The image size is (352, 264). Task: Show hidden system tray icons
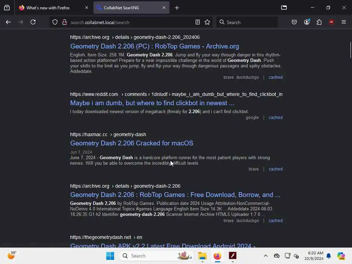coord(266,256)
